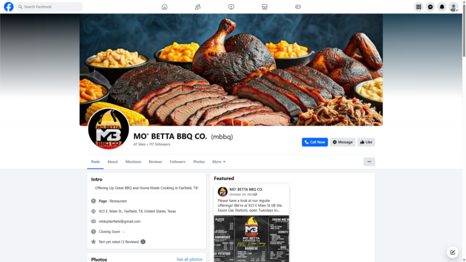This screenshot has height=262, width=466.
Task: Expand the Closing Soon hours chevron
Action: 124,232
